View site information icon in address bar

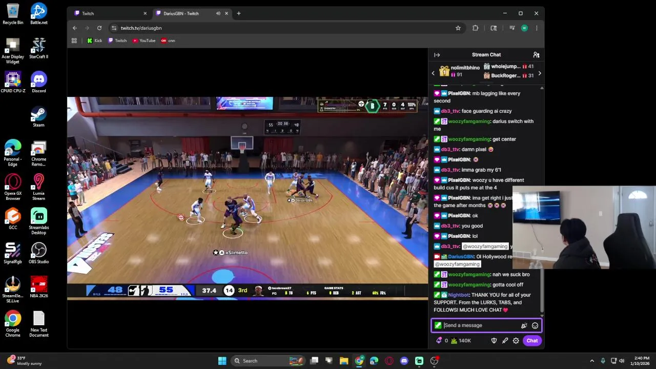(114, 28)
